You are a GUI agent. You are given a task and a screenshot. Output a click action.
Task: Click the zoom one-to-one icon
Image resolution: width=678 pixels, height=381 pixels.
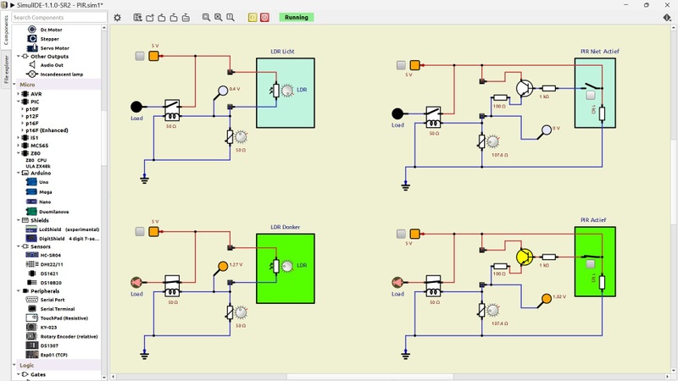click(231, 17)
